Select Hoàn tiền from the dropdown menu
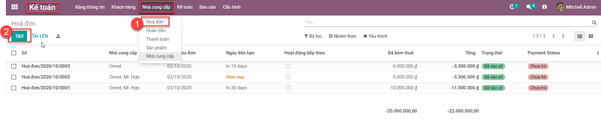The image size is (601, 119). tap(156, 30)
